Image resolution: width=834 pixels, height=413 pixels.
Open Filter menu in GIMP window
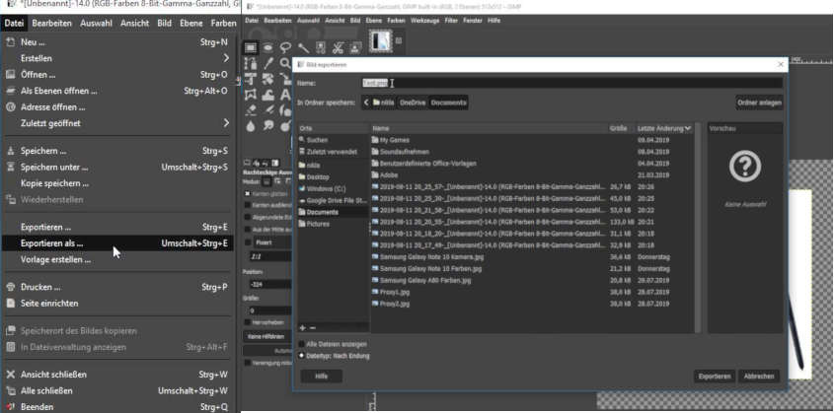click(451, 20)
